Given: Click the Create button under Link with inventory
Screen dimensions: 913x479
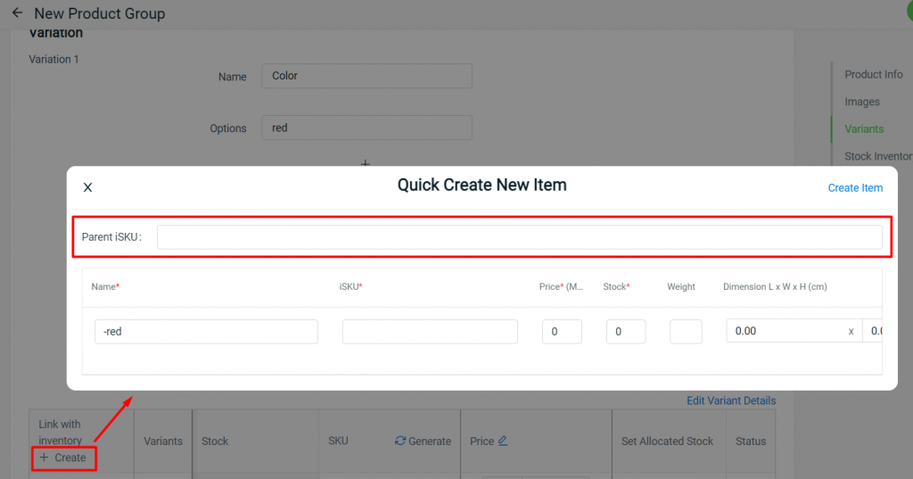Looking at the screenshot, I should (63, 458).
